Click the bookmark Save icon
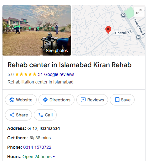 coord(117,100)
